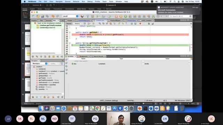Open Google Chrome from the Dock

(x=98, y=108)
